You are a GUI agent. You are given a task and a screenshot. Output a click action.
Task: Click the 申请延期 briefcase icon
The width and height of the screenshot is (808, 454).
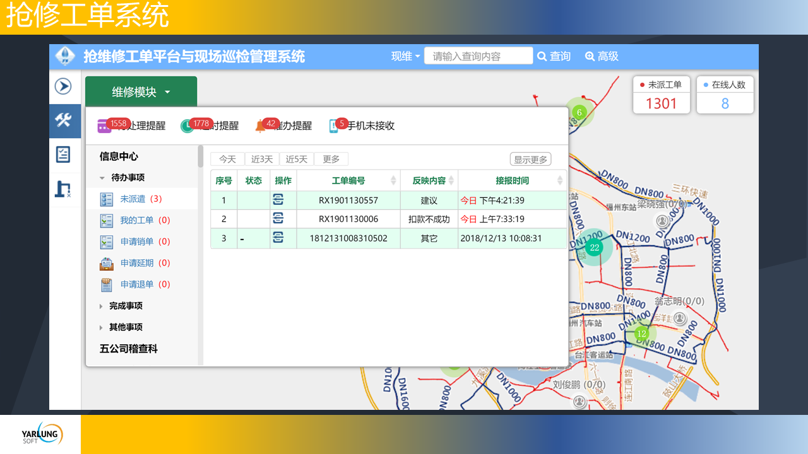point(107,264)
